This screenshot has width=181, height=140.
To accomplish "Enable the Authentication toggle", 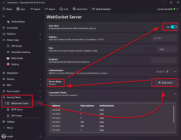I will 169,72.
